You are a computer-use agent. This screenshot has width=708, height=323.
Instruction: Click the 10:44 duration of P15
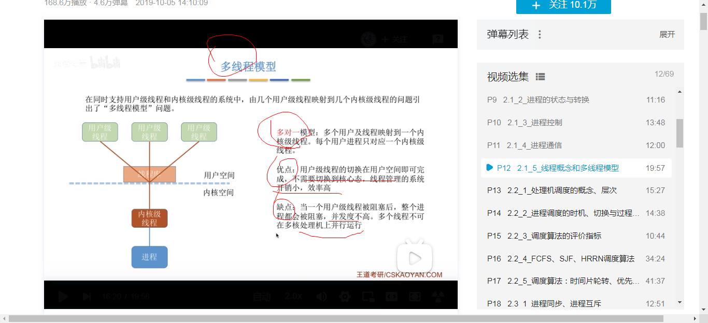(656, 236)
